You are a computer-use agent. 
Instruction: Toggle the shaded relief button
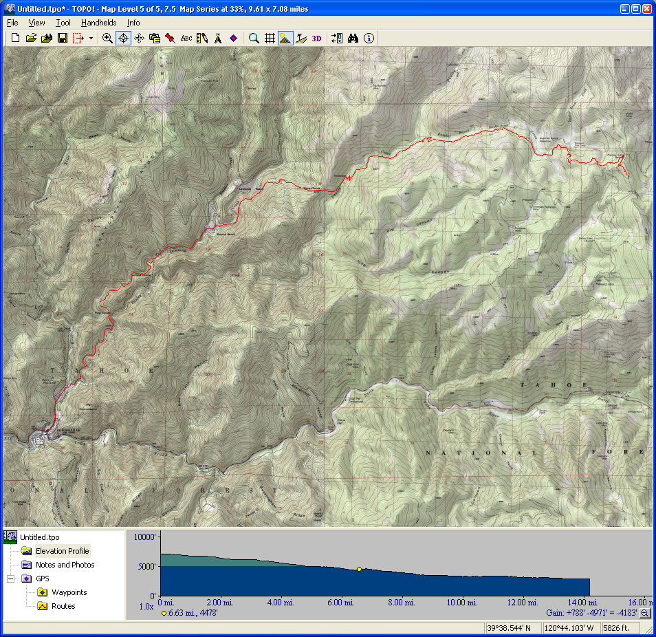(285, 39)
